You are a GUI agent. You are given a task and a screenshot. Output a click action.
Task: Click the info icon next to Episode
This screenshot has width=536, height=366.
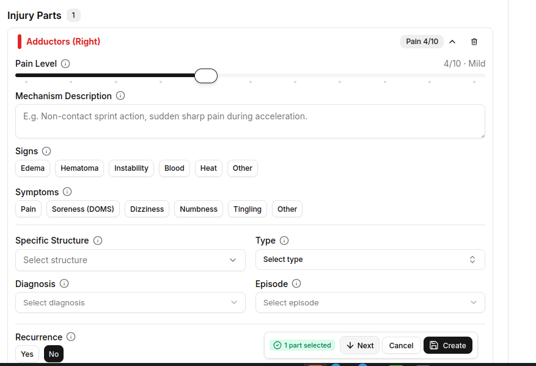pyautogui.click(x=296, y=283)
